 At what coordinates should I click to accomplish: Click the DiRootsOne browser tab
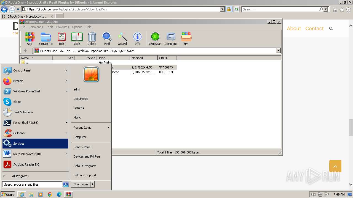click(28, 16)
